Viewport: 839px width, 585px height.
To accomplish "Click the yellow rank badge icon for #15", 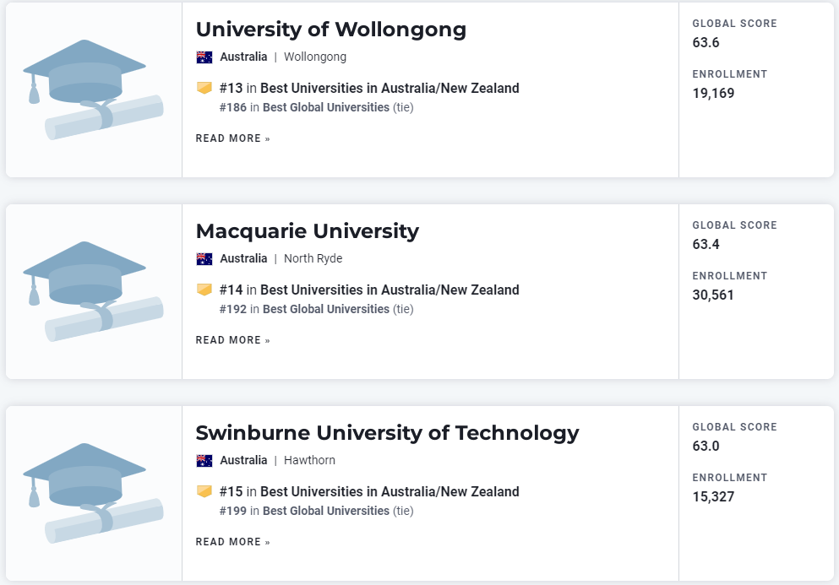I will (x=204, y=491).
